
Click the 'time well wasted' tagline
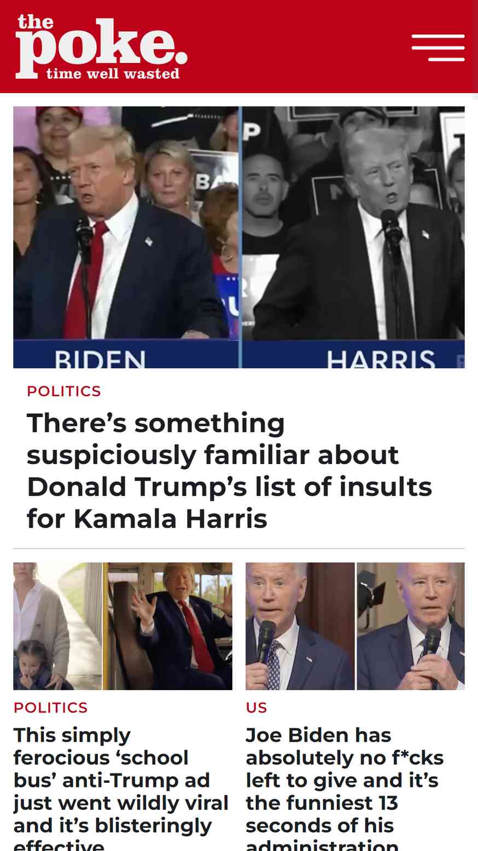pyautogui.click(x=113, y=73)
